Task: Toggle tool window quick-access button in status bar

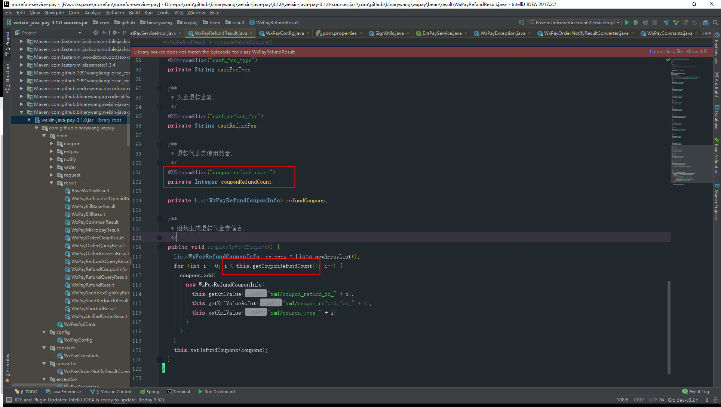Action: (9, 400)
